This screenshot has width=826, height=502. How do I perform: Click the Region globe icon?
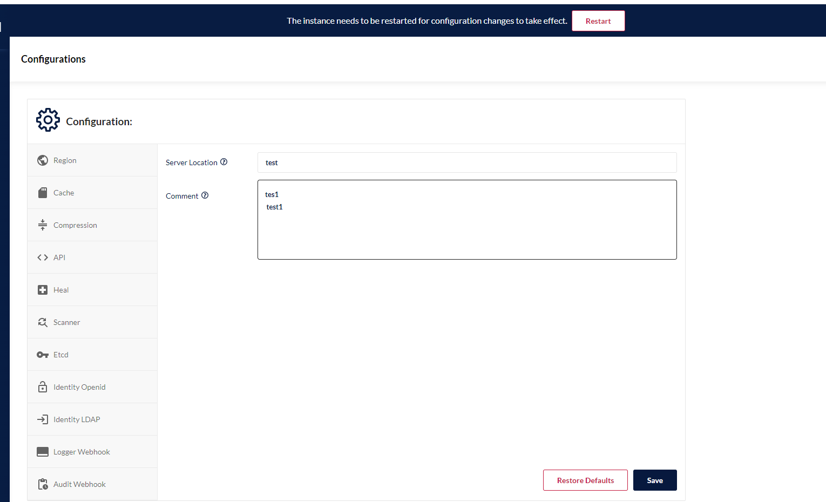[43, 160]
